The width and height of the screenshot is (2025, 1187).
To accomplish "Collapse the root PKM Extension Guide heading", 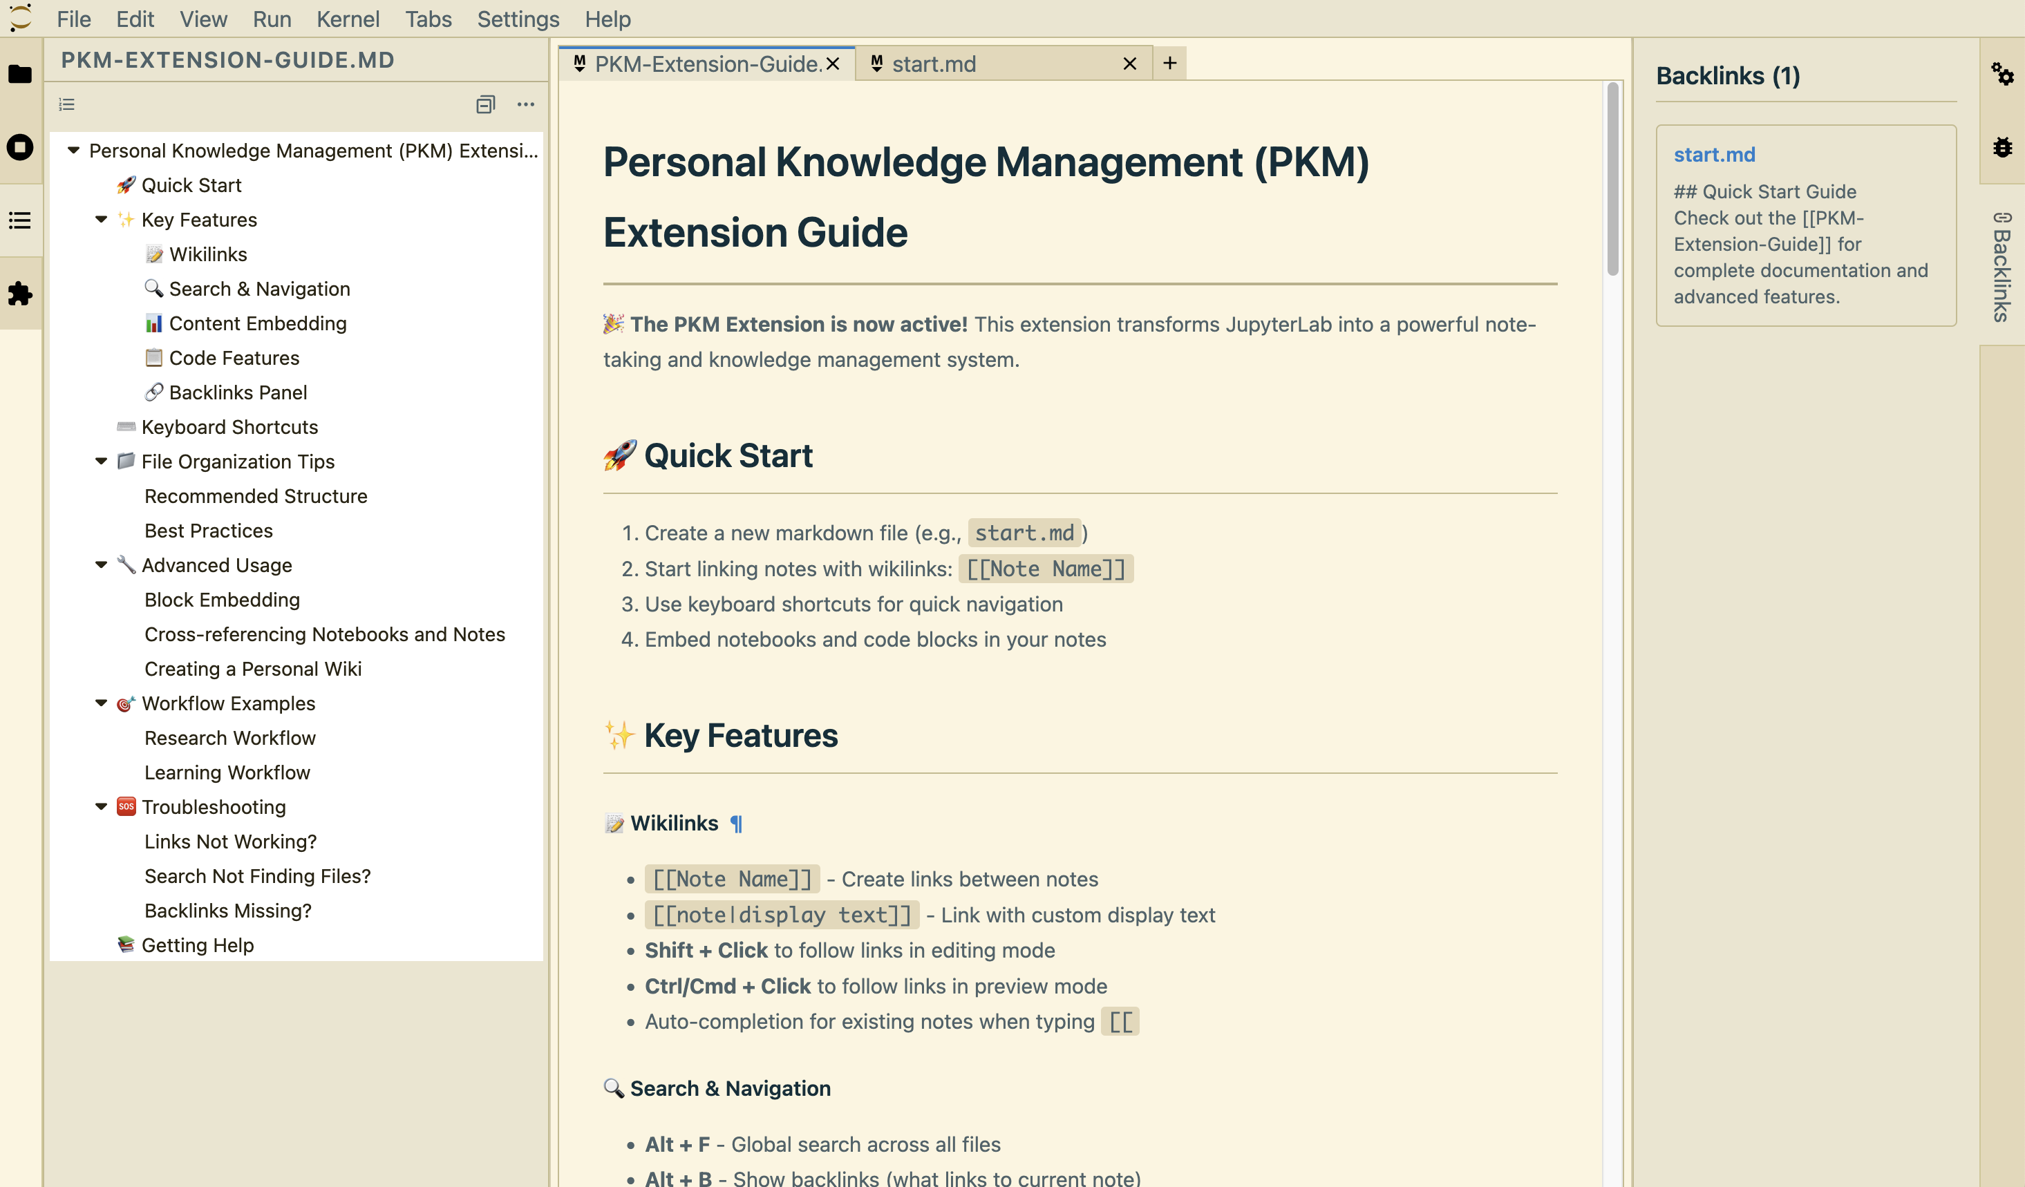I will click(73, 150).
